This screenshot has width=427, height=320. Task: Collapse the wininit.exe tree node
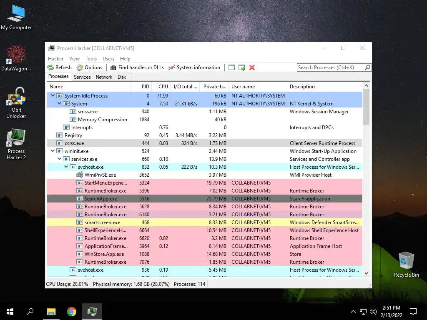tap(53, 151)
